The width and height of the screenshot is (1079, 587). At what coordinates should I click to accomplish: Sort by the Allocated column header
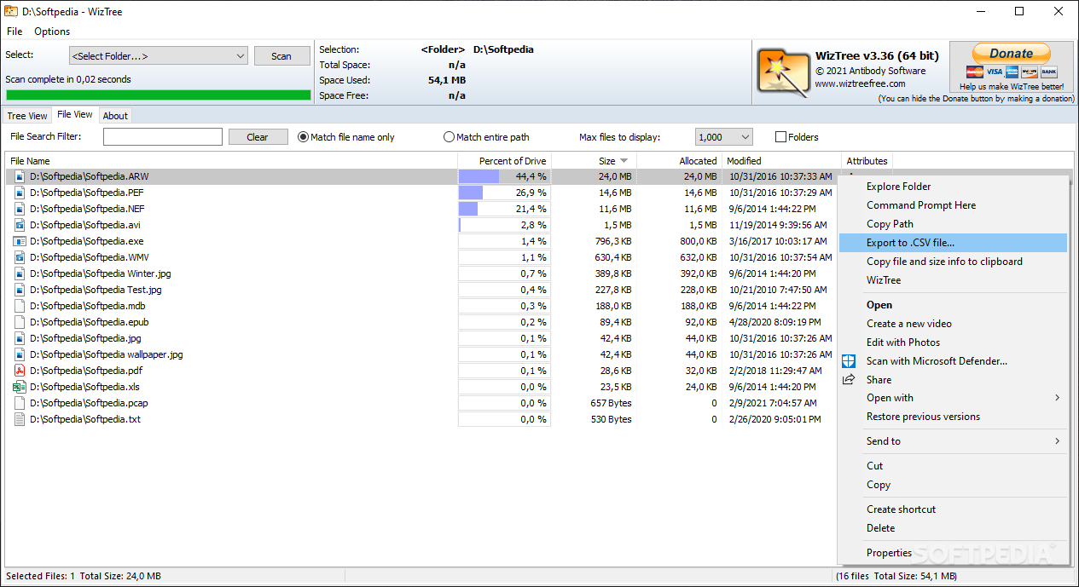(x=680, y=161)
